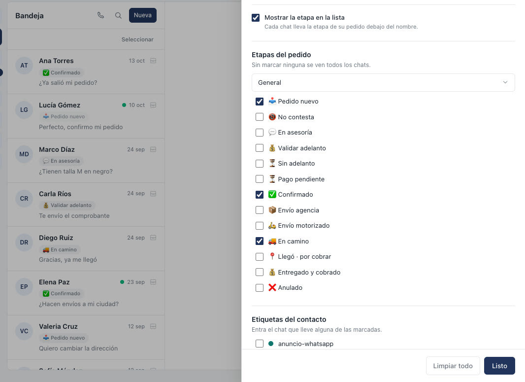525x382 pixels.
Task: Click Limpiar todo button
Action: click(x=453, y=366)
